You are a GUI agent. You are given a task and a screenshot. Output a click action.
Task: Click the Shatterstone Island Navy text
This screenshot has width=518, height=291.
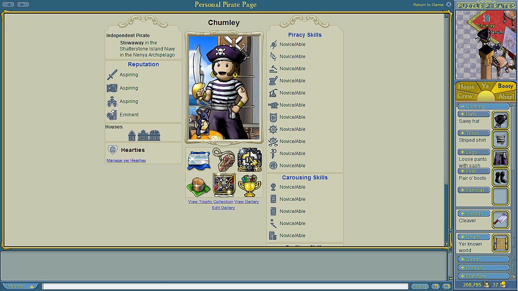(147, 49)
